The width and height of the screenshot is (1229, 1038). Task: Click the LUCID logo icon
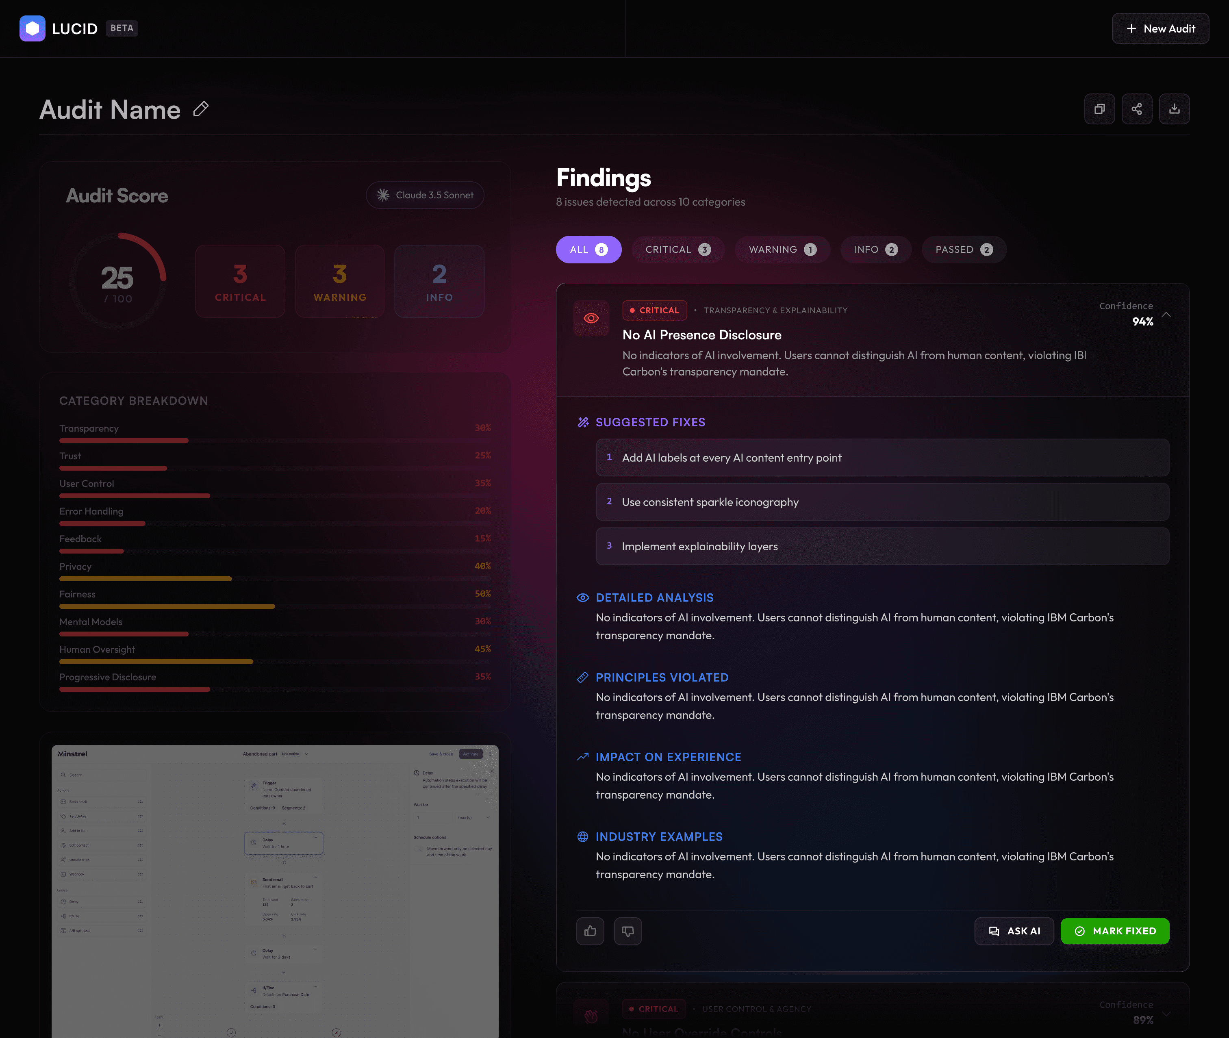click(x=33, y=28)
